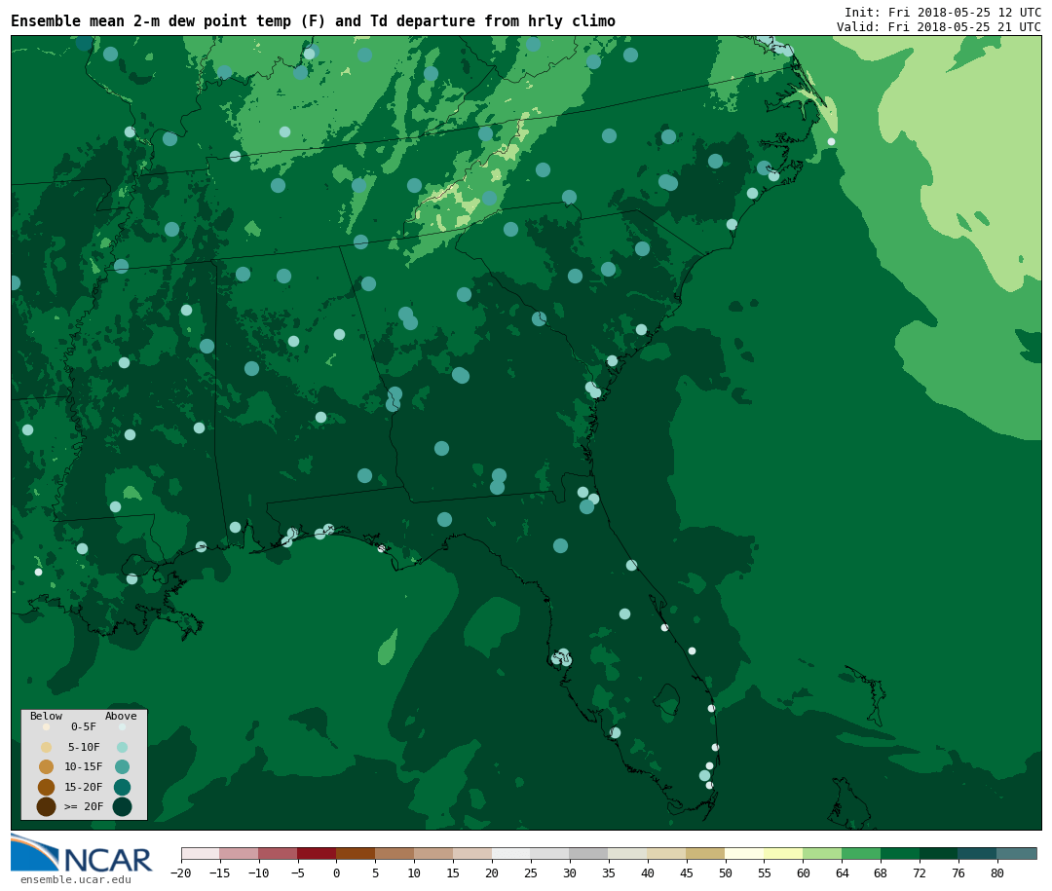The width and height of the screenshot is (1052, 891).
Task: Click the Above 5-10F light teal circle
Action: click(x=122, y=747)
